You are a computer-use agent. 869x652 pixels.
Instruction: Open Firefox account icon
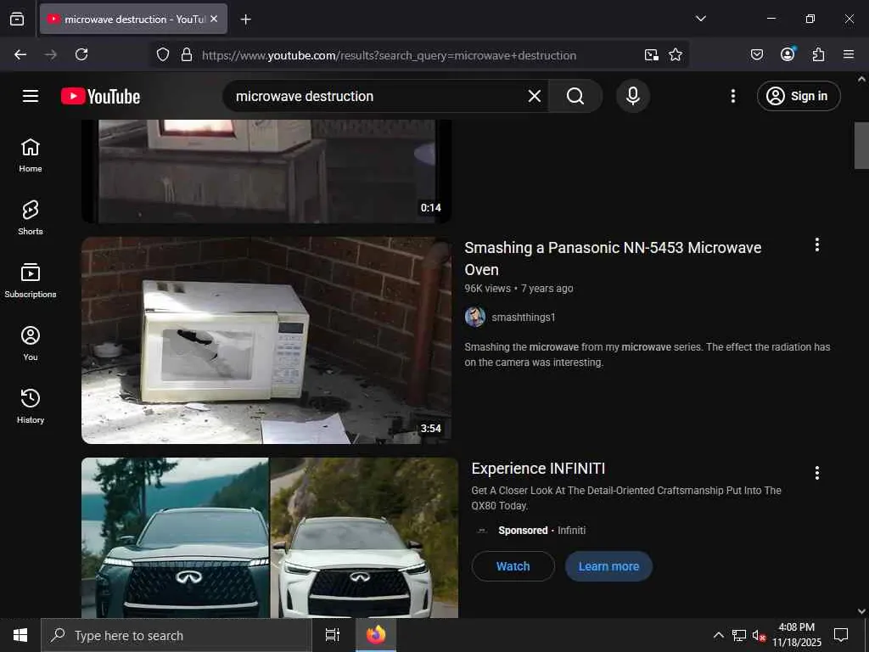(788, 54)
